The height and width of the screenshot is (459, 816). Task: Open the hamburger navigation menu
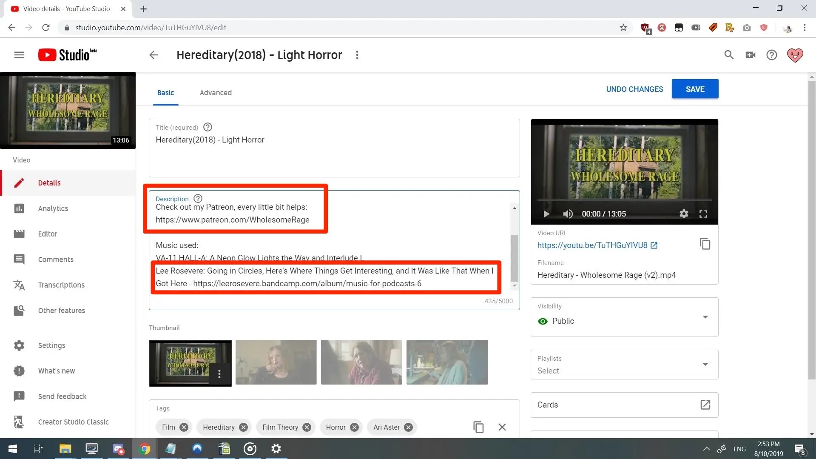(19, 55)
